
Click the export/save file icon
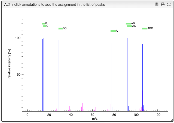[x=157, y=4]
